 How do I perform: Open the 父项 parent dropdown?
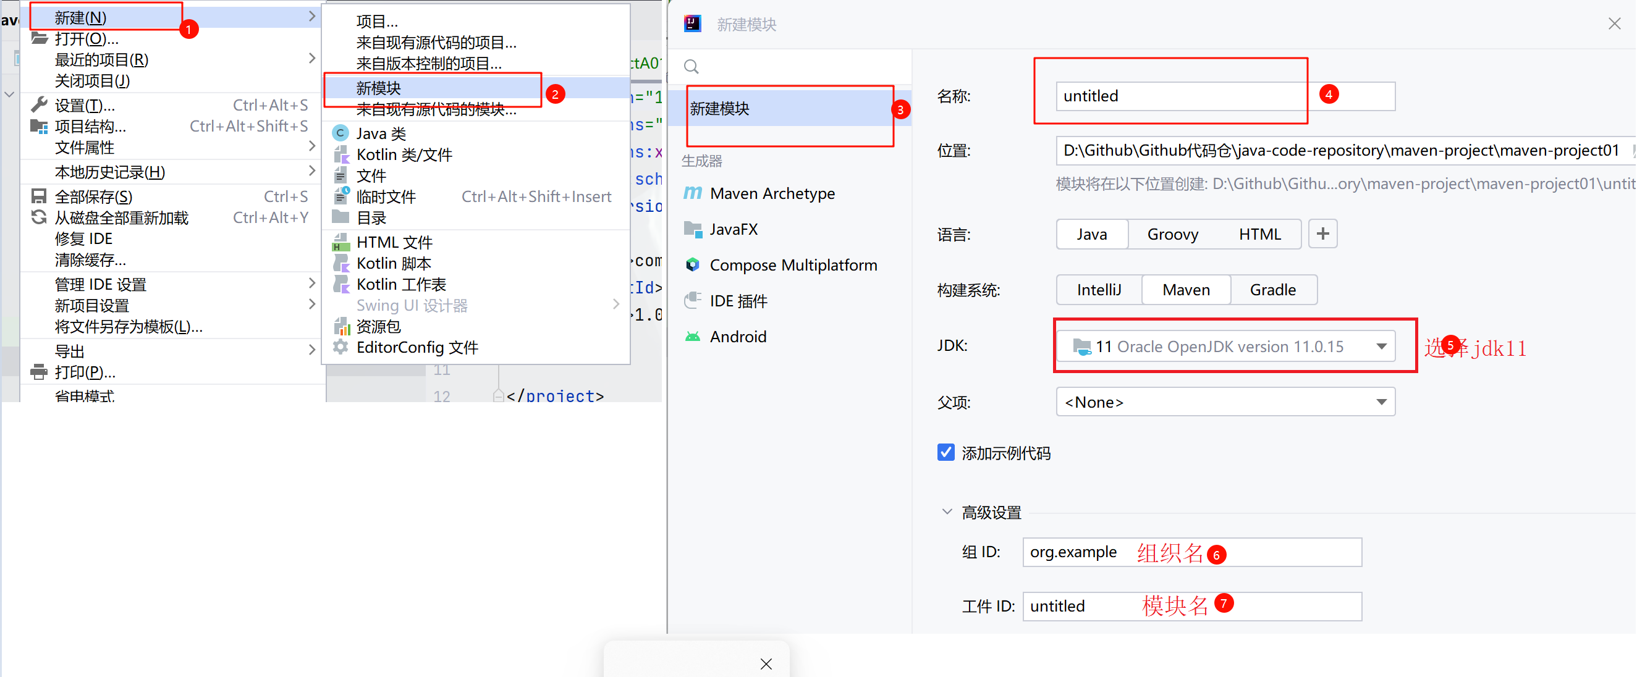1381,402
